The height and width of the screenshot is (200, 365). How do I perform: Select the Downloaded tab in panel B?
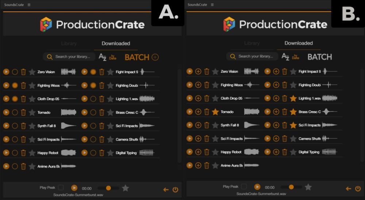[x=299, y=43]
